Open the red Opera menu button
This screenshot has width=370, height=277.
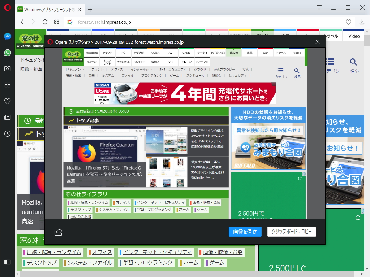tap(7, 7)
